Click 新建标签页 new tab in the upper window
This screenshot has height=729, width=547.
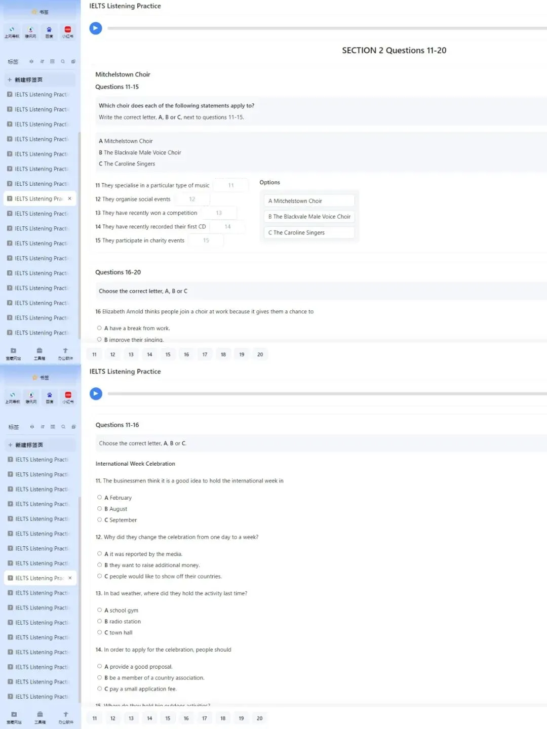pos(40,79)
